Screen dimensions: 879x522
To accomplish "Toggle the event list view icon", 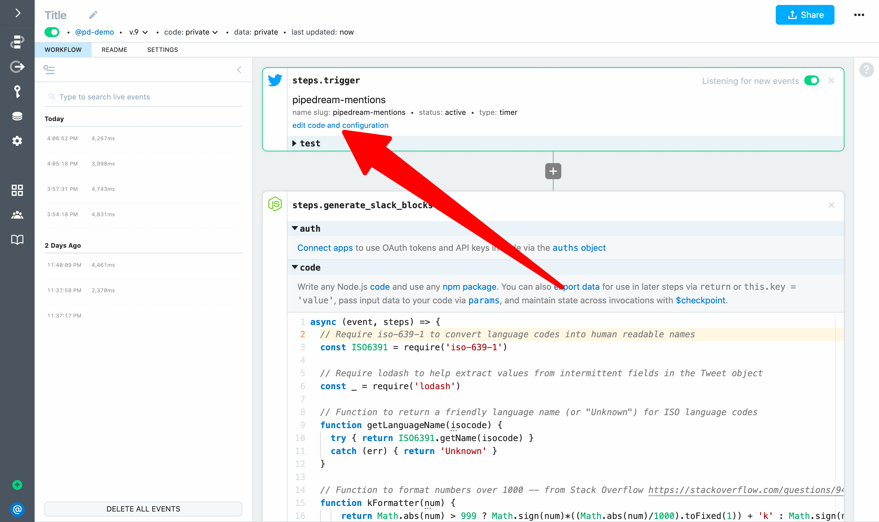I will click(49, 69).
